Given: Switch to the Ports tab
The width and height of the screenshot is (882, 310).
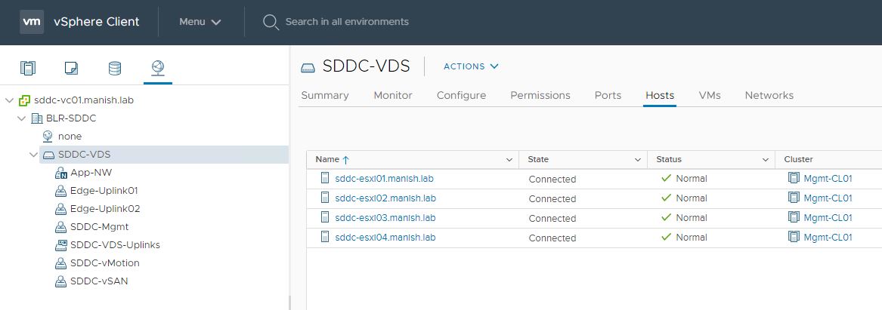Looking at the screenshot, I should [608, 96].
